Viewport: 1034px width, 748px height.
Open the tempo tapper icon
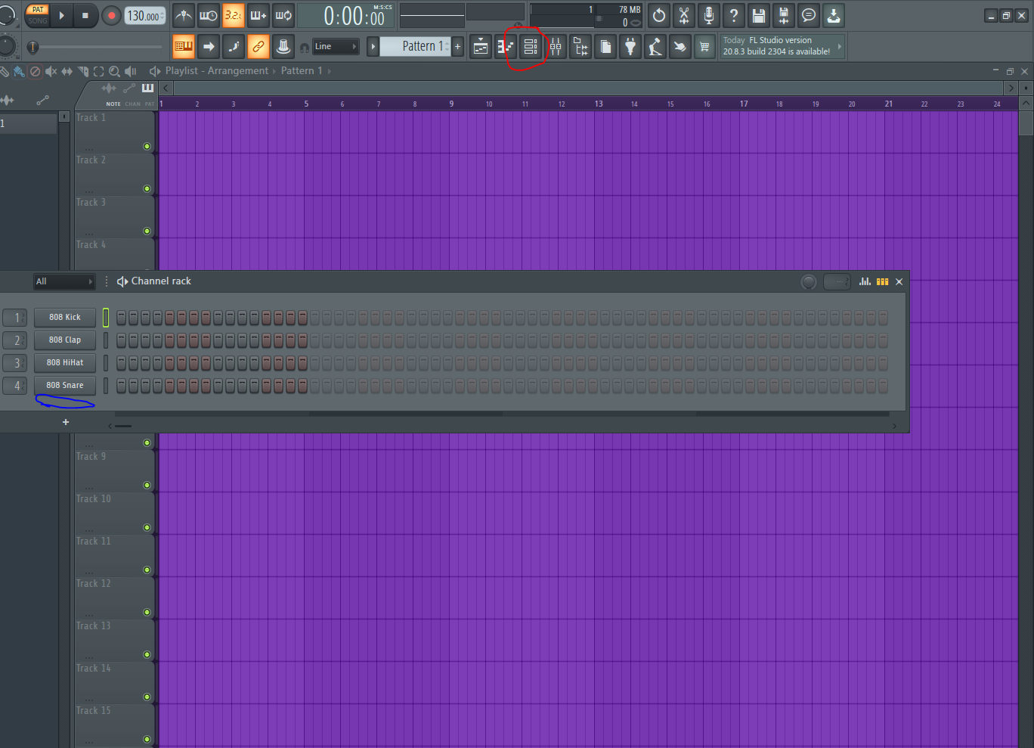click(x=655, y=47)
